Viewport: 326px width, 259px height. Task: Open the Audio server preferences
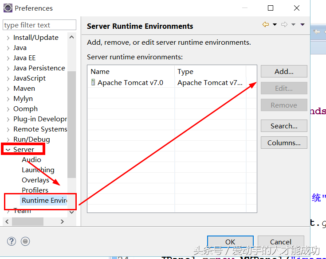31,159
